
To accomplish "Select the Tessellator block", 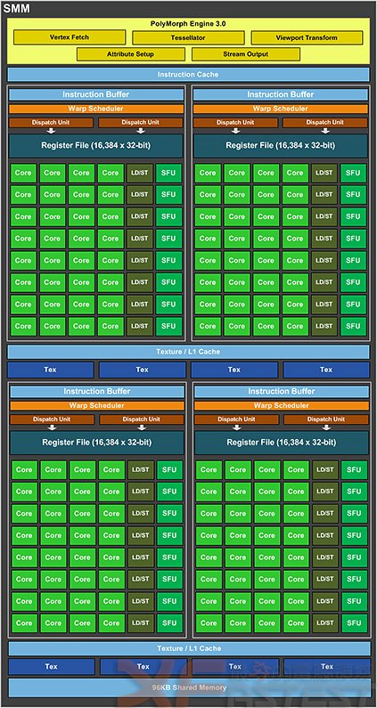I will (x=188, y=38).
